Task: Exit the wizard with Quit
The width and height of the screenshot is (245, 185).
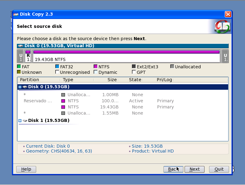Action: [219, 169]
